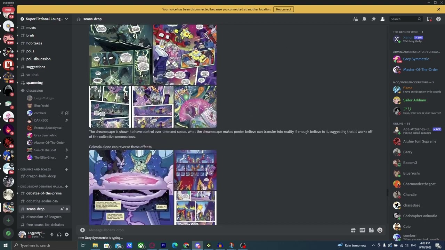
Task: Open Xbox app from taskbar
Action: point(141,245)
